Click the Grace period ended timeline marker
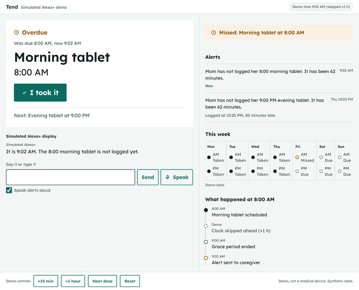 click(206, 242)
